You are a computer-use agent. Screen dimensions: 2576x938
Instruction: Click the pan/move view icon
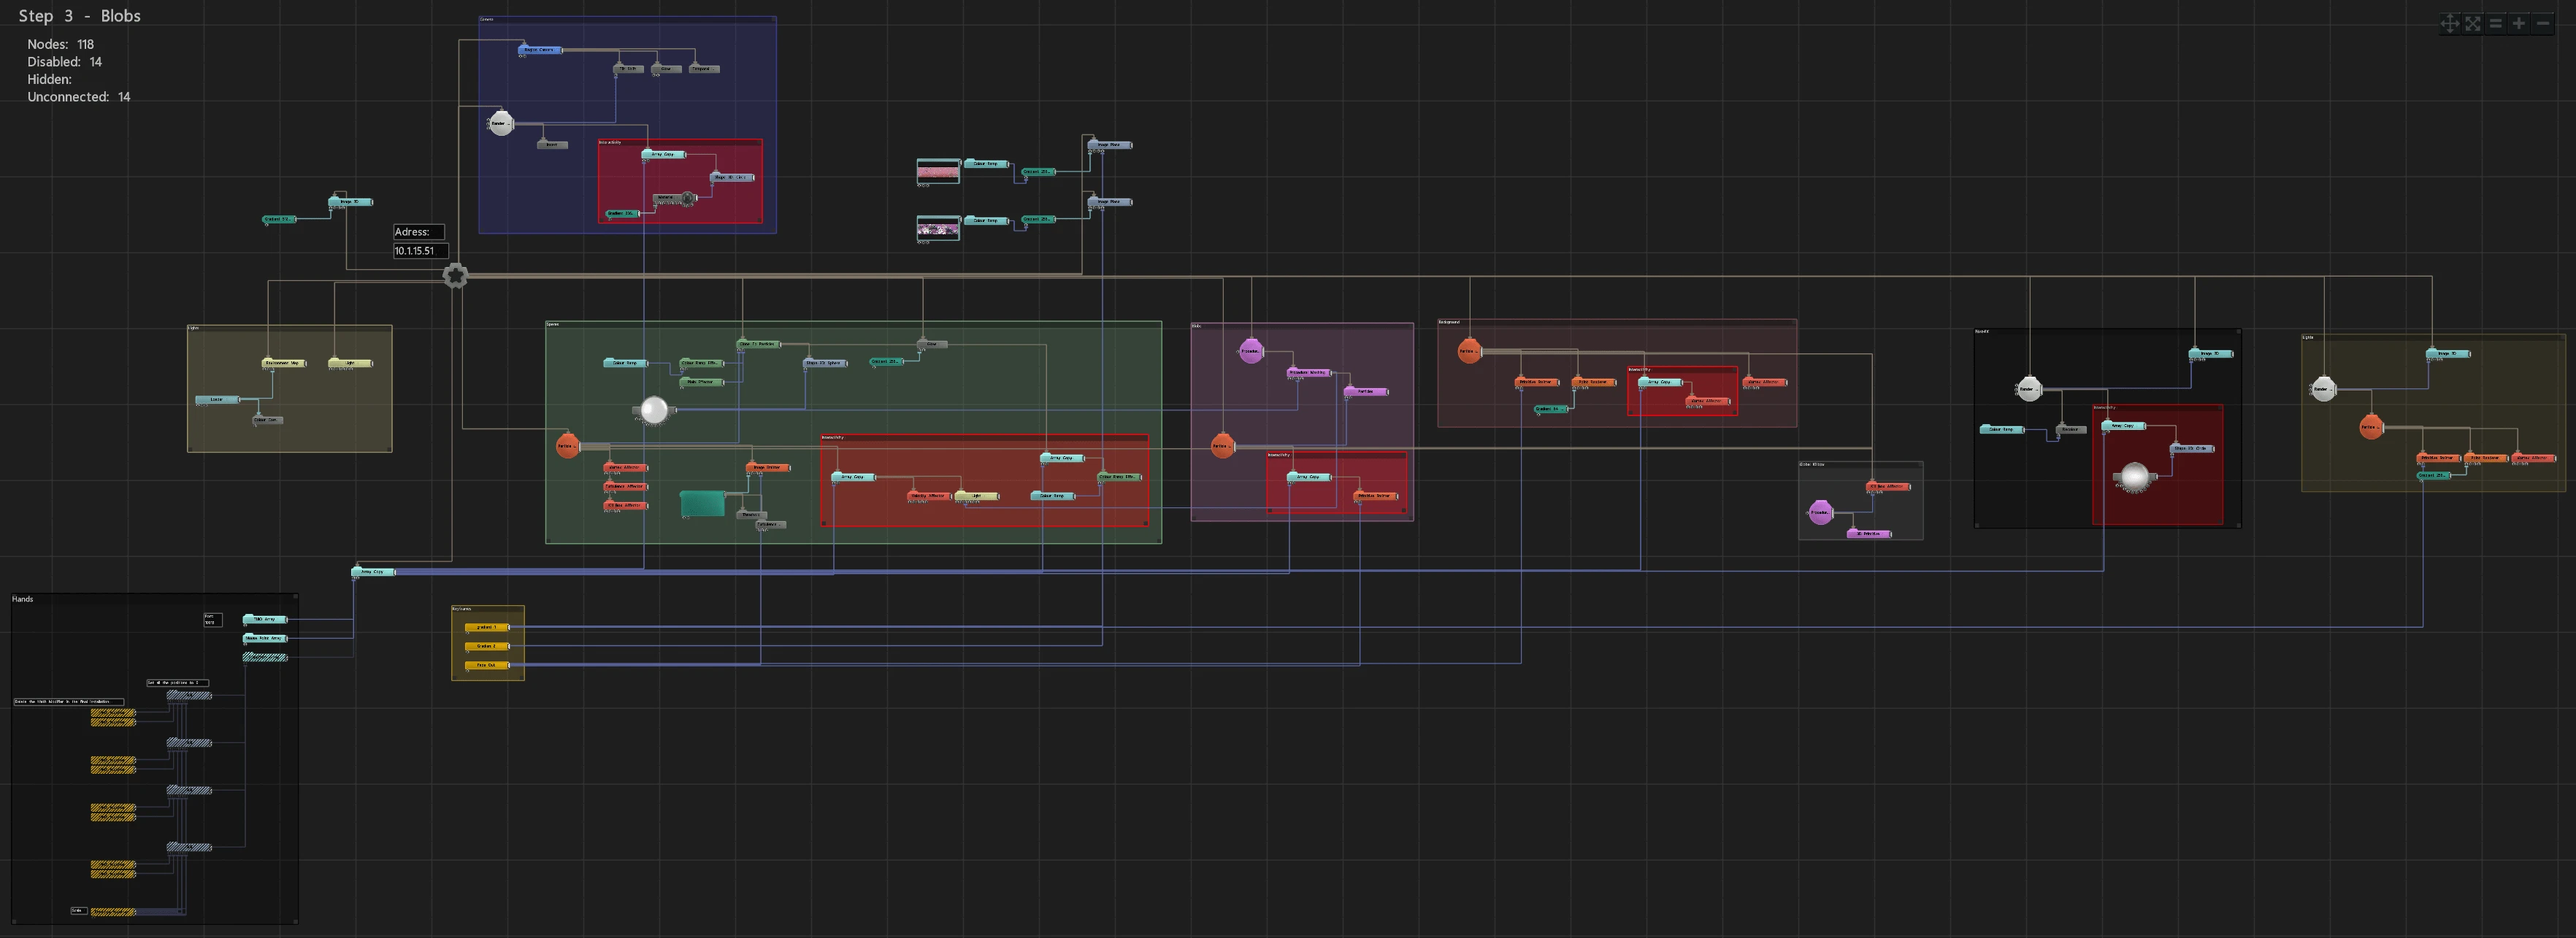click(2449, 23)
